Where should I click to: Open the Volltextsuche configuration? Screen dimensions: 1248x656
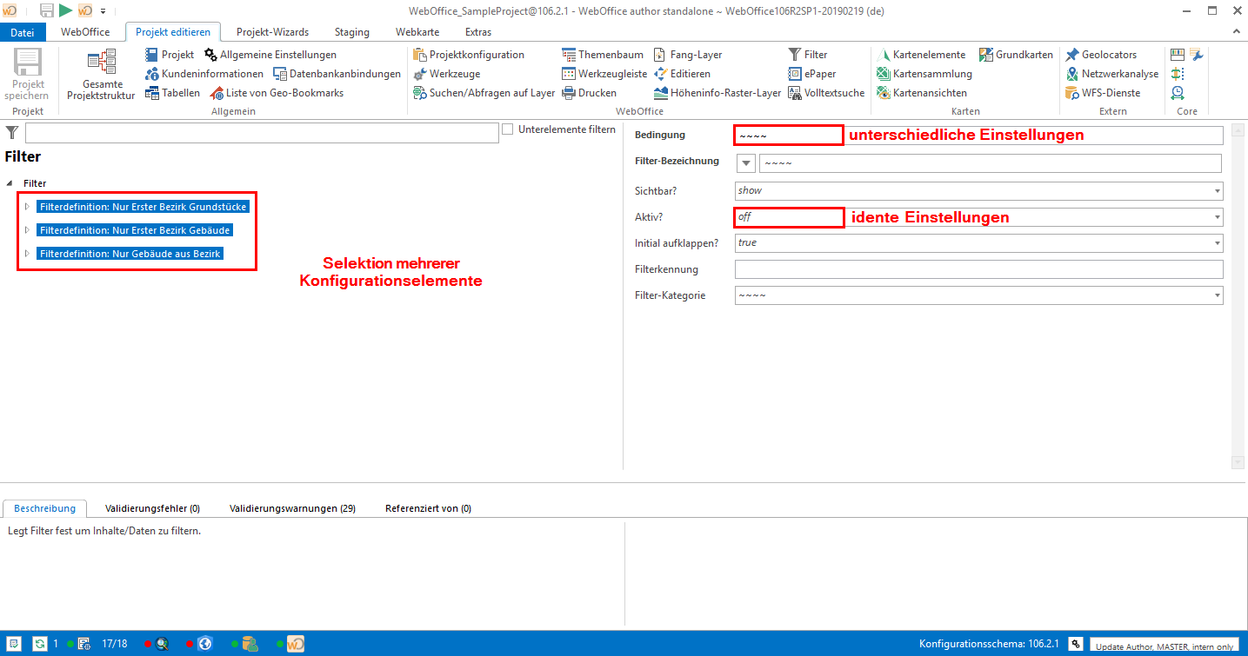826,92
